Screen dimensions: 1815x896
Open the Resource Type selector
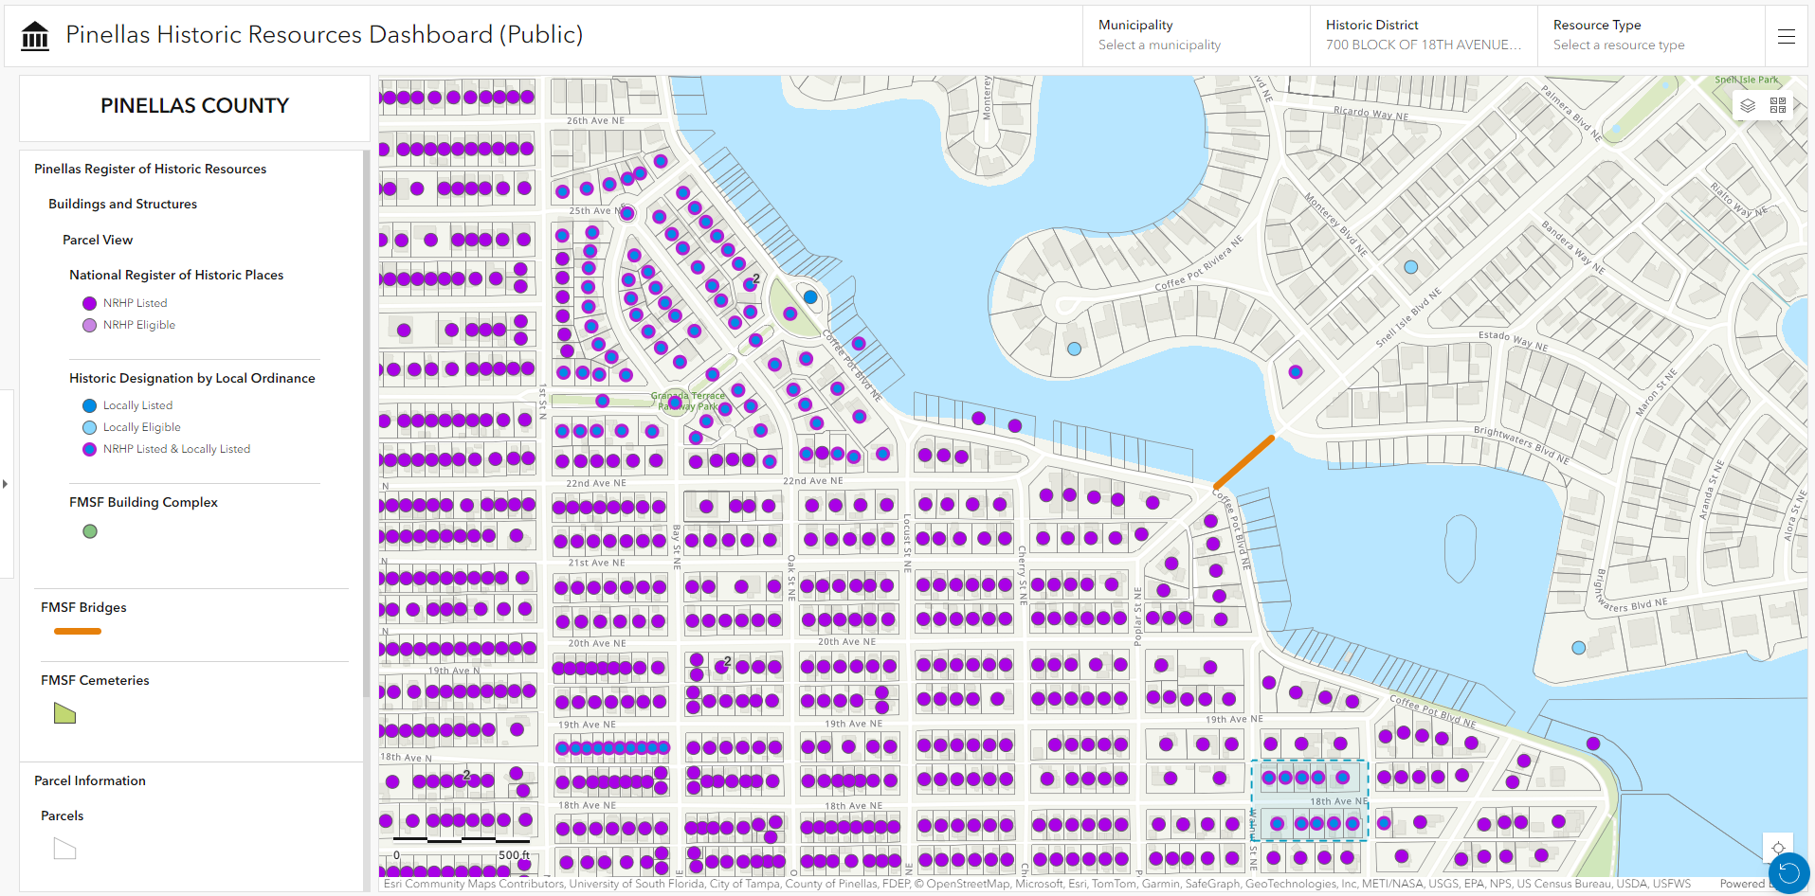pyautogui.click(x=1650, y=36)
